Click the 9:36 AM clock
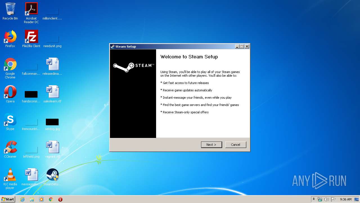Image resolution: width=360 pixels, height=203 pixels. click(346, 199)
